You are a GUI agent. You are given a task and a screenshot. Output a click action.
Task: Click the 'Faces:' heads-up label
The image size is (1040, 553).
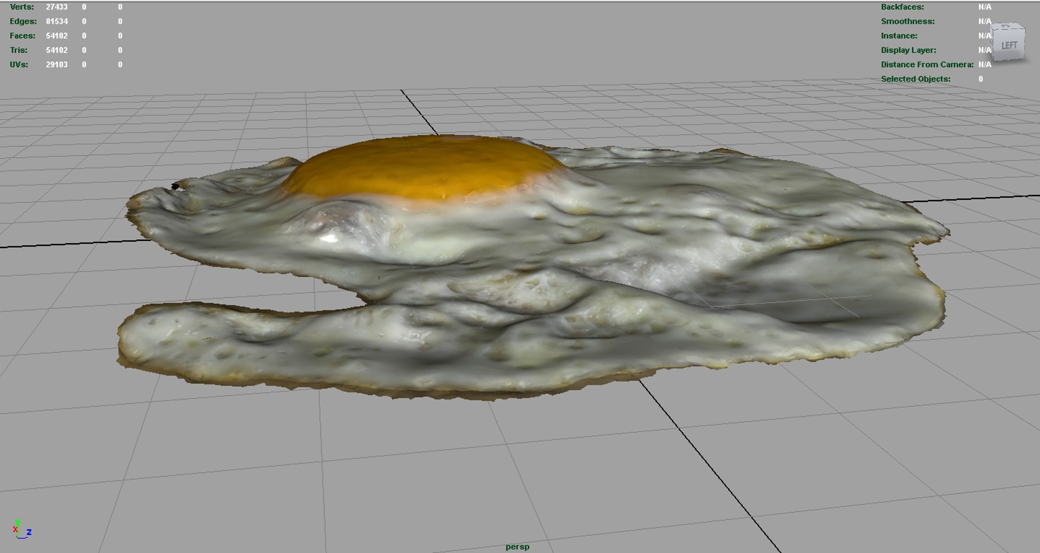(x=23, y=36)
